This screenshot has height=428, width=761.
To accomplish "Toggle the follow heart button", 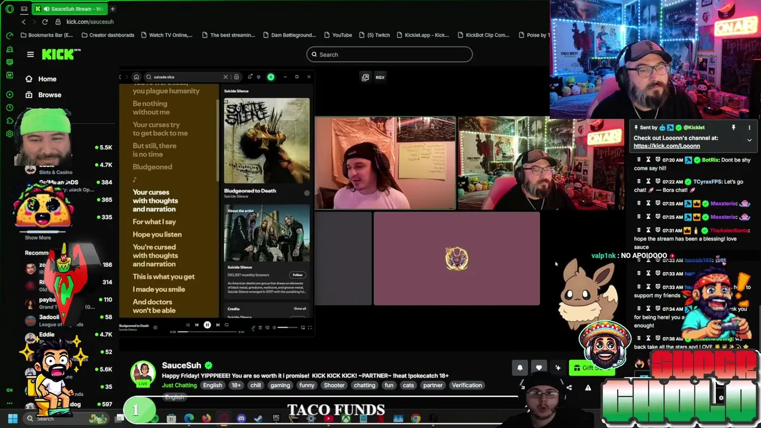I will [x=539, y=368].
